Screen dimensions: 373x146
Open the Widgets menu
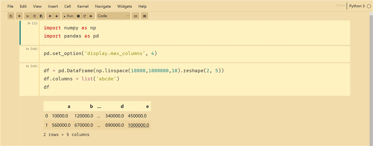pyautogui.click(x=124, y=7)
